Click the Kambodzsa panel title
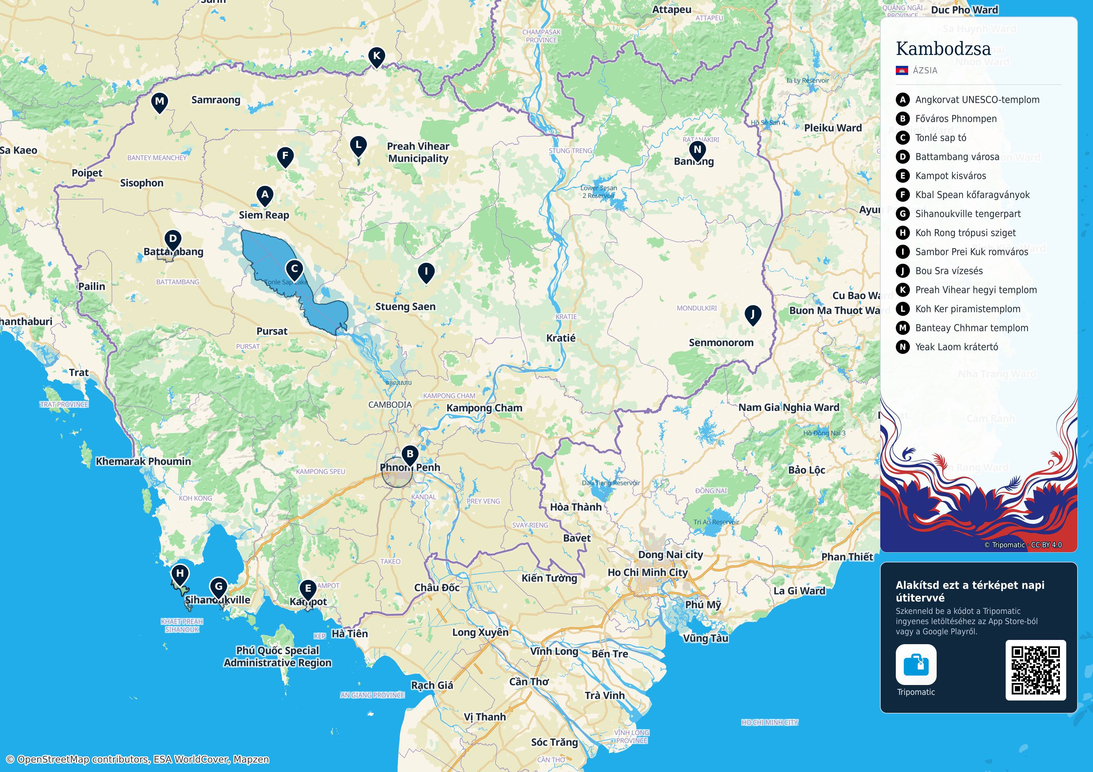This screenshot has height=772, width=1093. (943, 49)
